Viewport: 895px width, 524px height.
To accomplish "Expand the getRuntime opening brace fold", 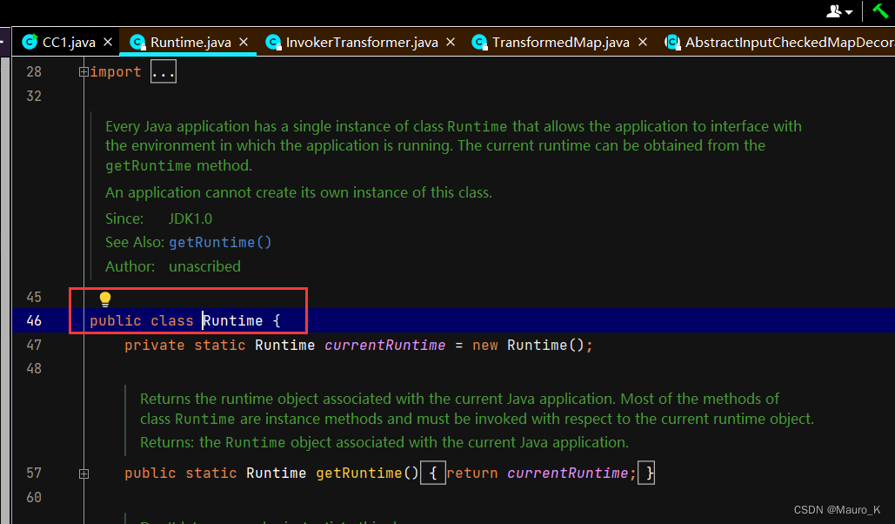I will coord(433,474).
